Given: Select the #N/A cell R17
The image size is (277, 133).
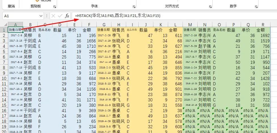Looking at the screenshot, I should coord(263,116).
